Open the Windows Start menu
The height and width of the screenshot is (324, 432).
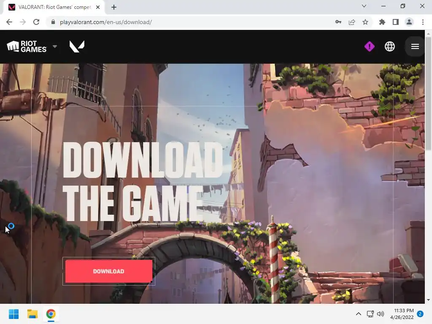pyautogui.click(x=13, y=314)
